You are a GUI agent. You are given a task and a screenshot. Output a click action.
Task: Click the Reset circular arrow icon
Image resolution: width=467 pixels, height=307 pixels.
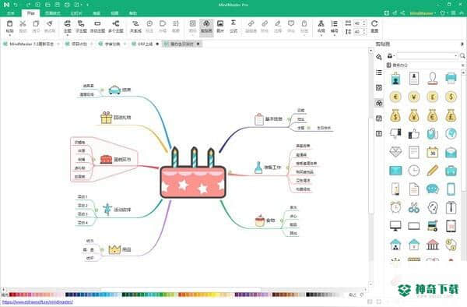click(x=374, y=26)
